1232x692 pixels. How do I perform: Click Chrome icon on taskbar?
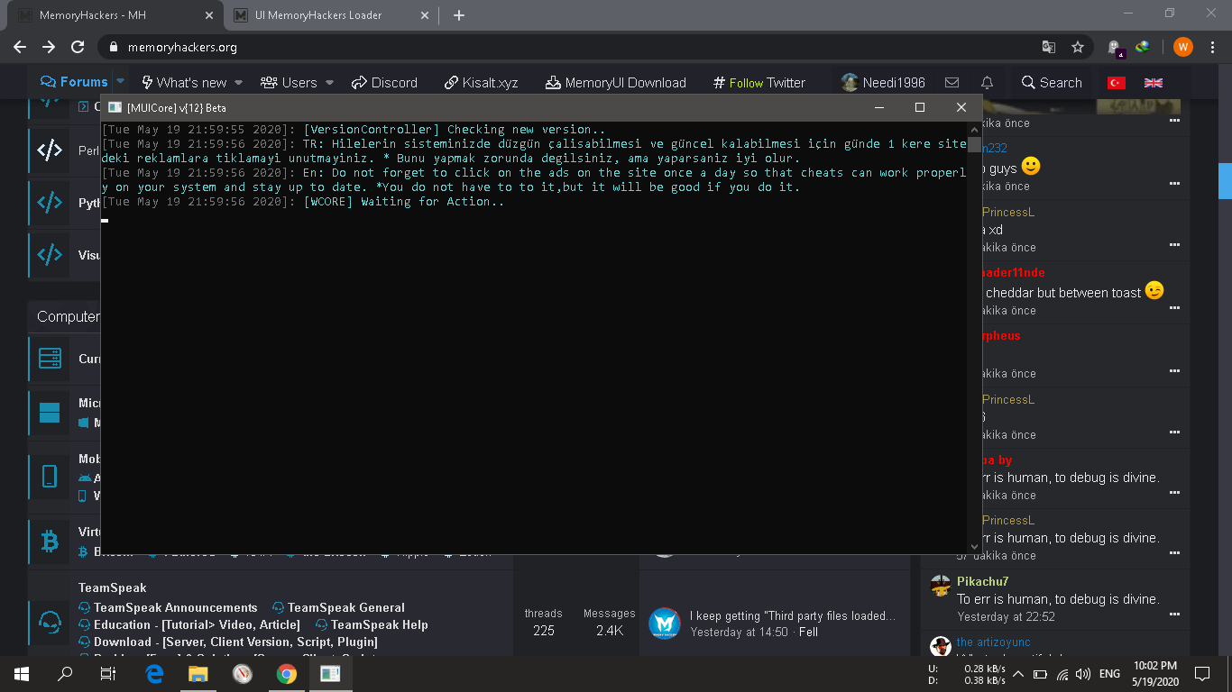coord(286,673)
